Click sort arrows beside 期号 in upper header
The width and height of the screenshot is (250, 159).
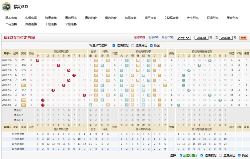[10, 54]
